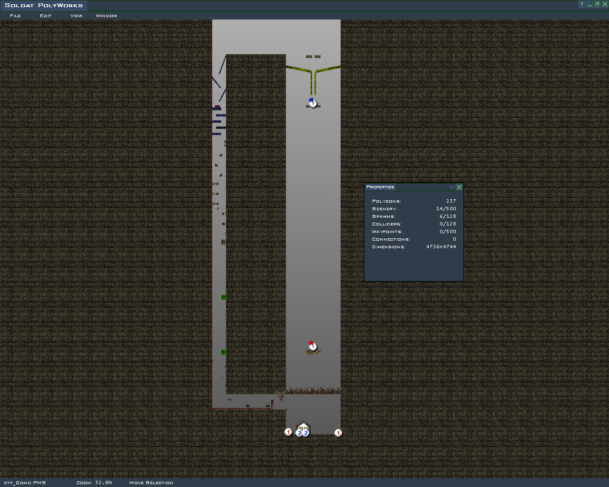Image resolution: width=609 pixels, height=487 pixels.
Task: Click the Move Selection status label
Action: (151, 483)
